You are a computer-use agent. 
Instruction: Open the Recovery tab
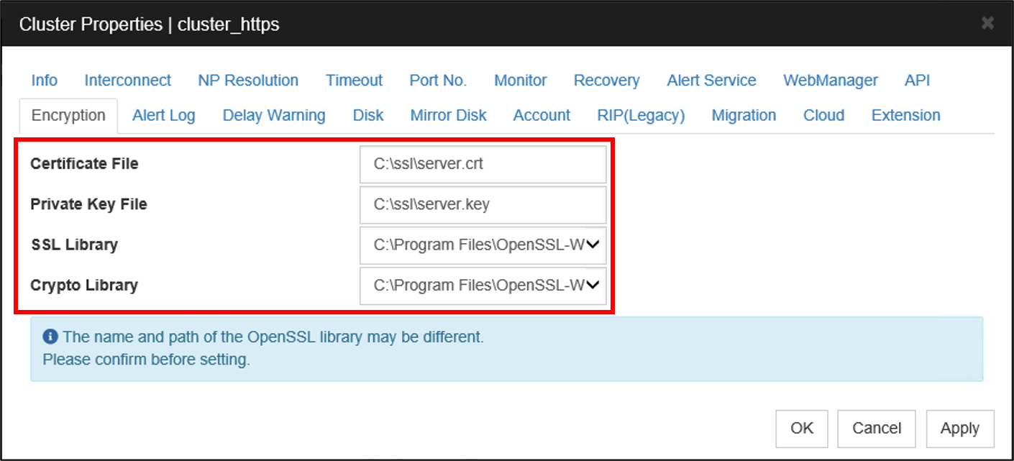click(x=606, y=81)
